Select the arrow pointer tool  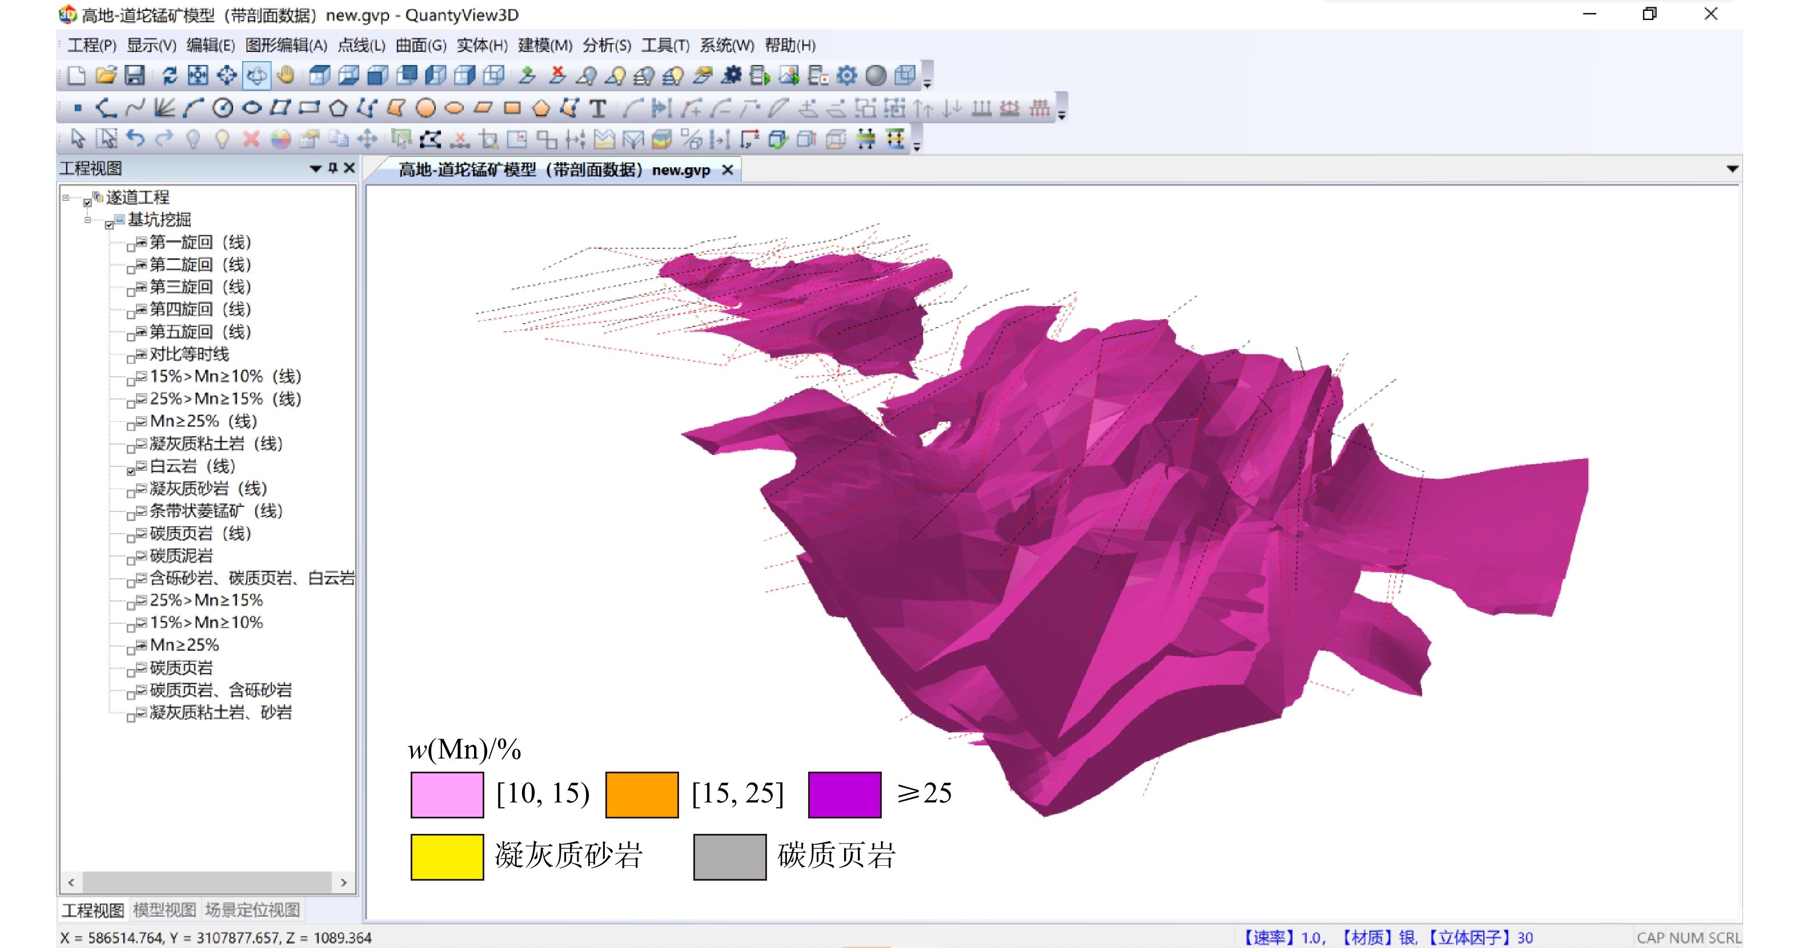coord(78,140)
